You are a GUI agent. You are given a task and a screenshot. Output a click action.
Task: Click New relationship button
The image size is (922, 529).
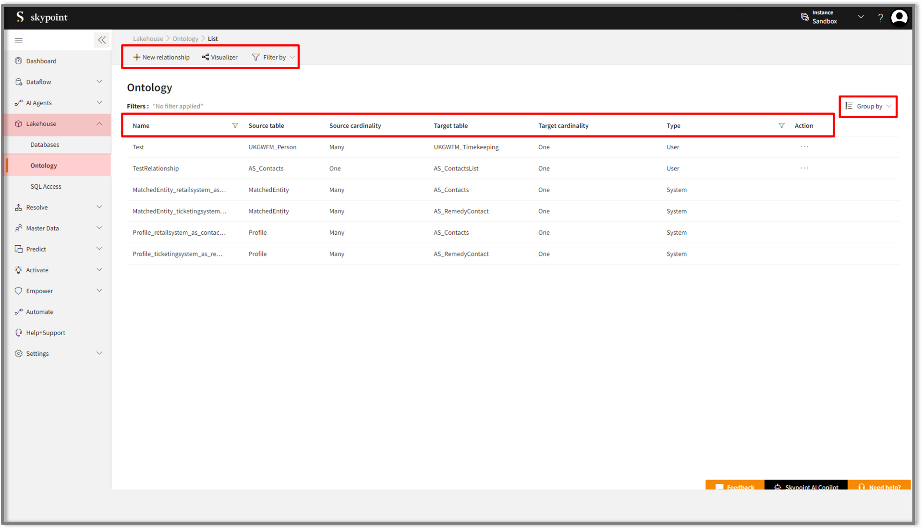point(161,57)
